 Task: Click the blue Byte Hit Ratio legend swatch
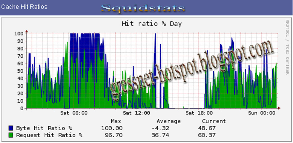click(11, 128)
